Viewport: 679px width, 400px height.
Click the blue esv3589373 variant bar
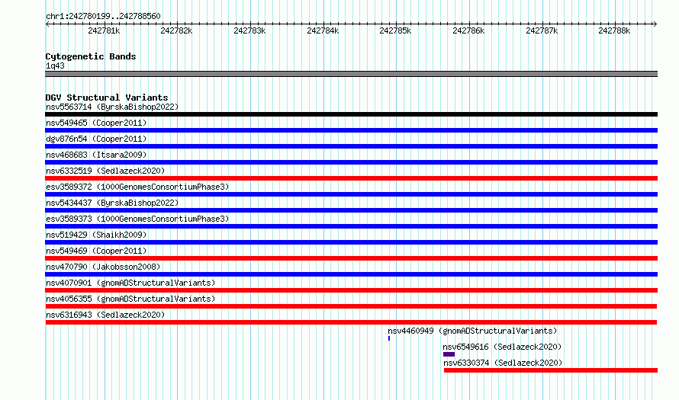tap(351, 226)
